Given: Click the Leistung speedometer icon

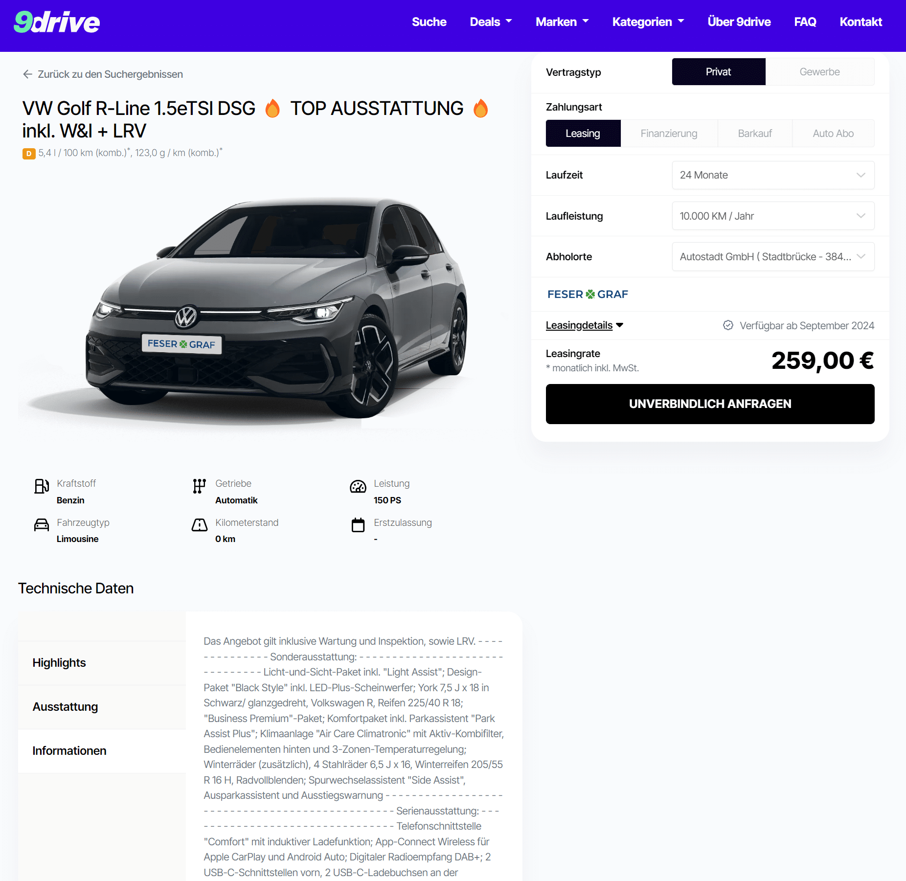Looking at the screenshot, I should (x=358, y=486).
